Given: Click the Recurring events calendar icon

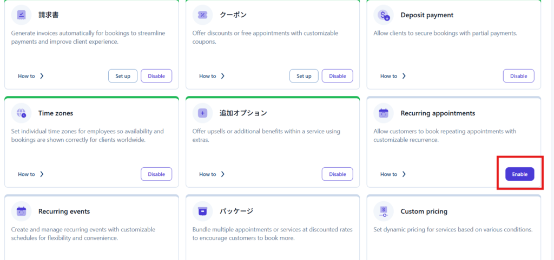Looking at the screenshot, I should (x=21, y=211).
